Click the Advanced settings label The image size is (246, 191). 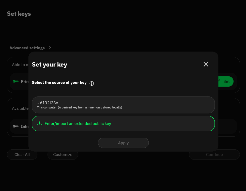27,48
